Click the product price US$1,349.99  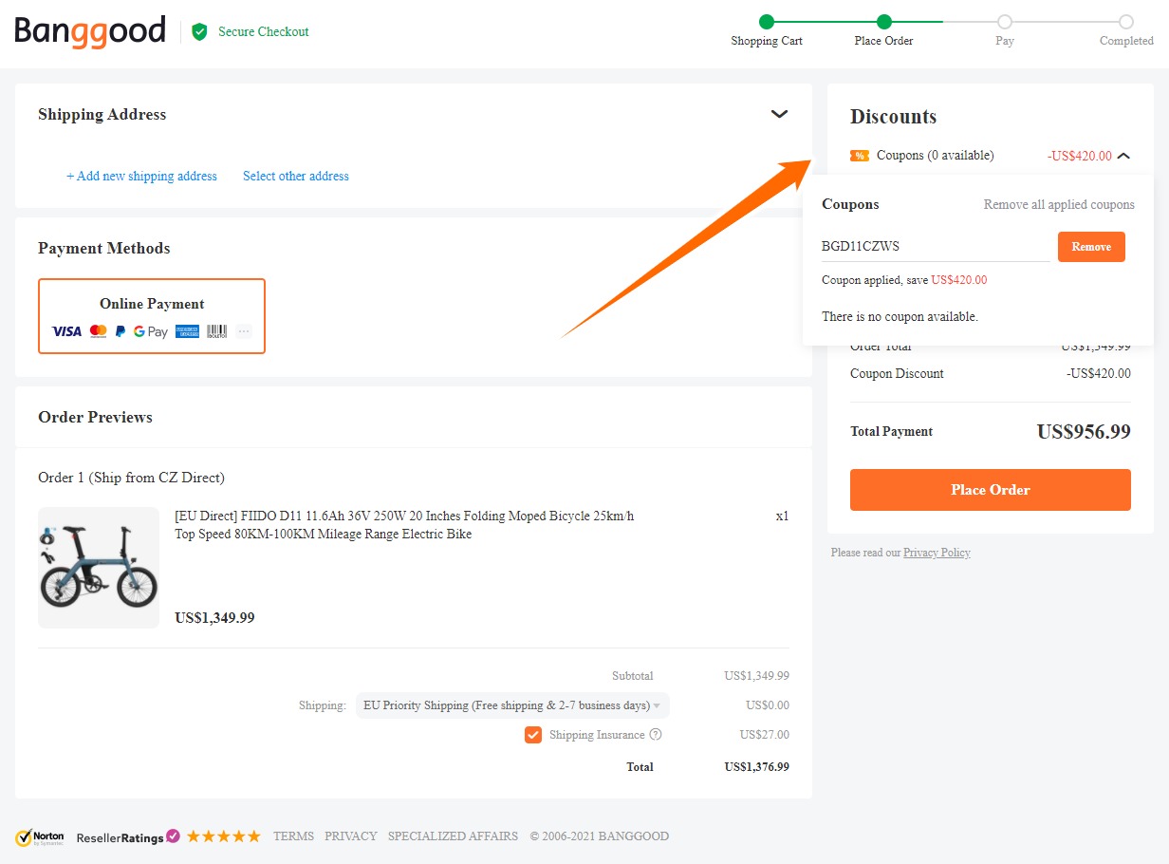[x=214, y=618]
